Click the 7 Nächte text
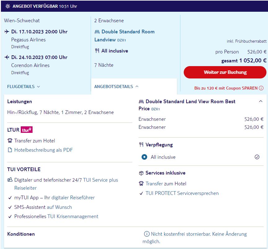Image resolution: width=268 pixels, height=249 pixels. coord(104,65)
